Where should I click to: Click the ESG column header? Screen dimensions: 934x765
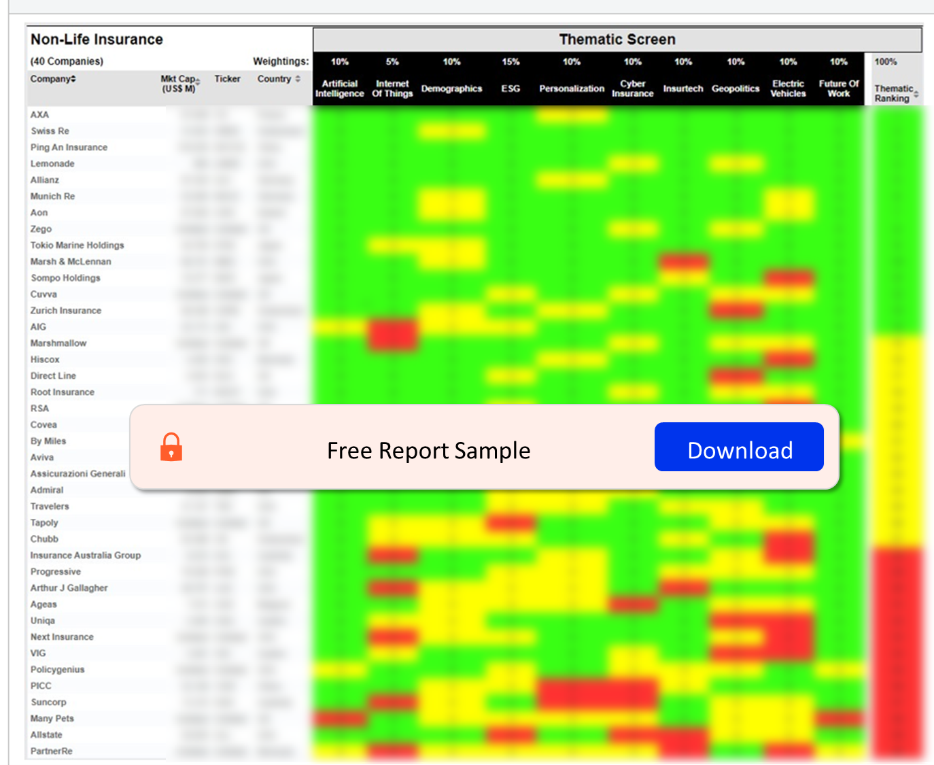511,88
